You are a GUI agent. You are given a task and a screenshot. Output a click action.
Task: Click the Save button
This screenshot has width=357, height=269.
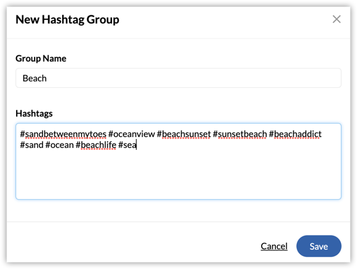click(319, 246)
